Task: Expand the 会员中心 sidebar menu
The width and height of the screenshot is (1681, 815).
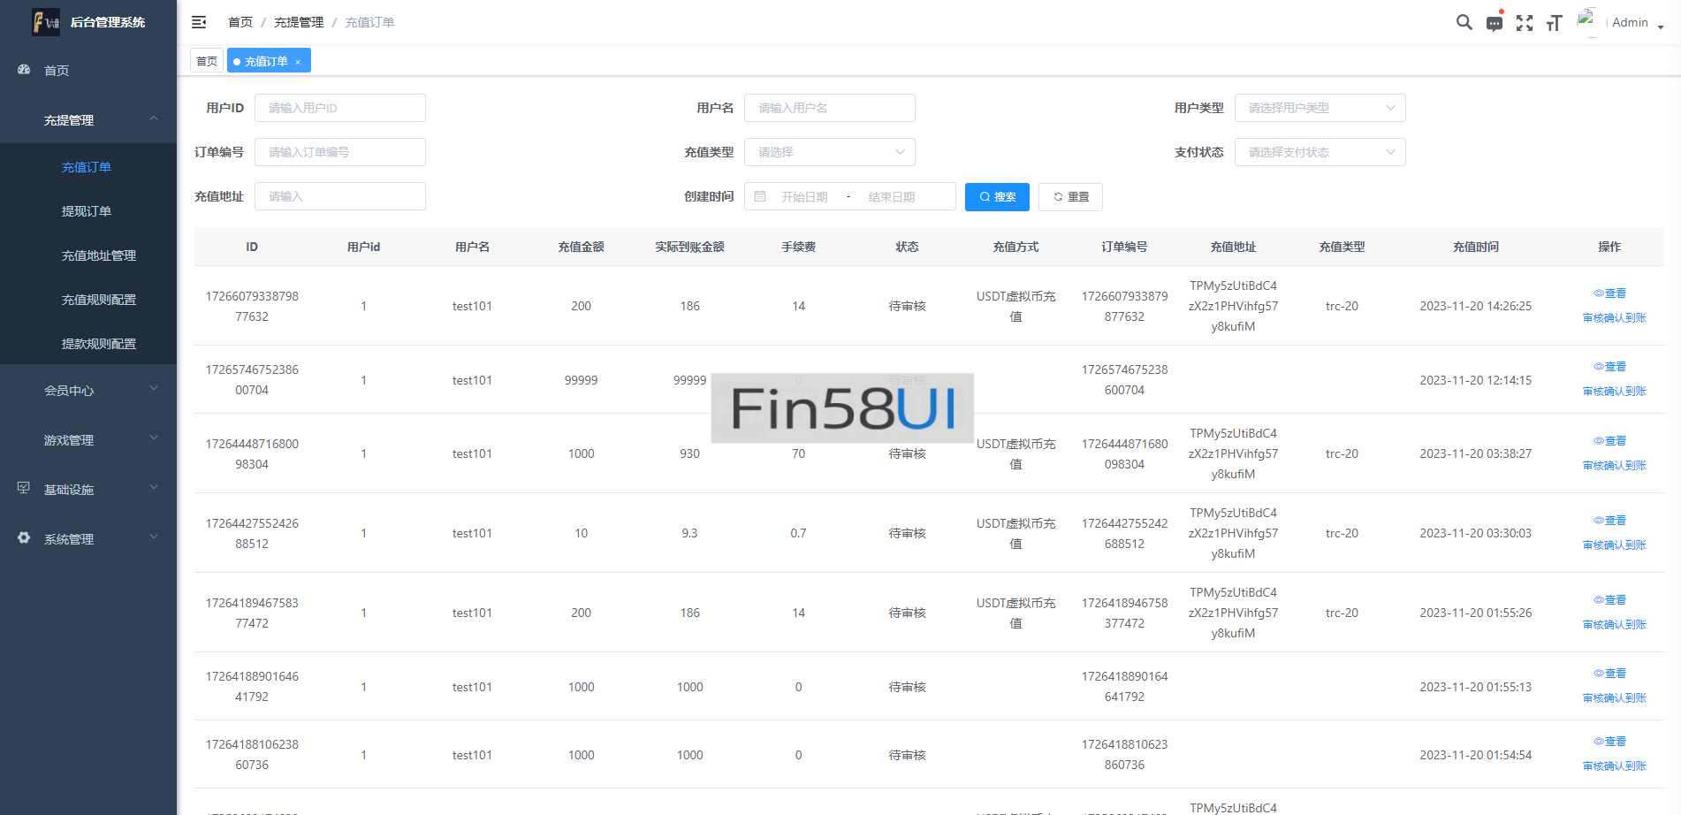Action: (88, 390)
